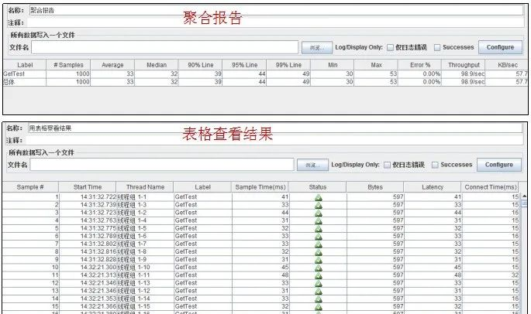The width and height of the screenshot is (531, 314).
Task: Click the status icon of sample 8
Action: (x=319, y=252)
